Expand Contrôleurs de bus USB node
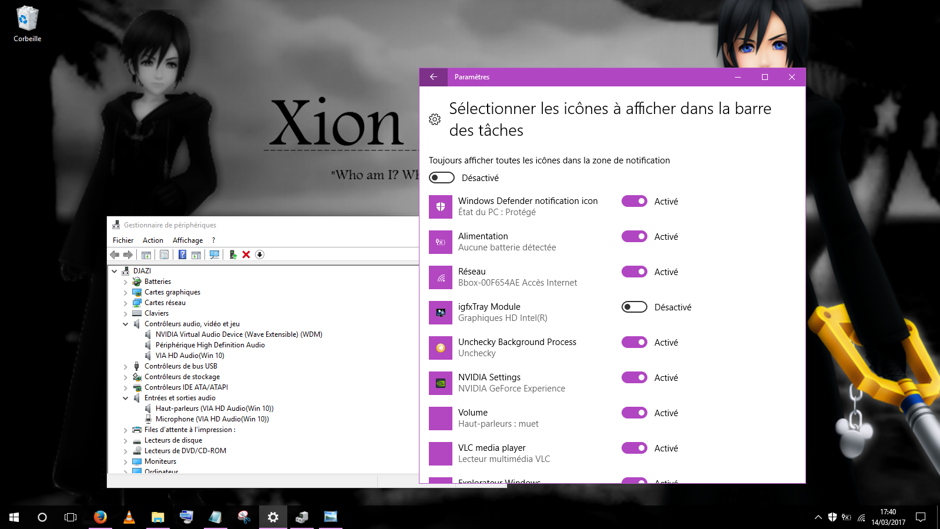The image size is (940, 529). pyautogui.click(x=125, y=367)
